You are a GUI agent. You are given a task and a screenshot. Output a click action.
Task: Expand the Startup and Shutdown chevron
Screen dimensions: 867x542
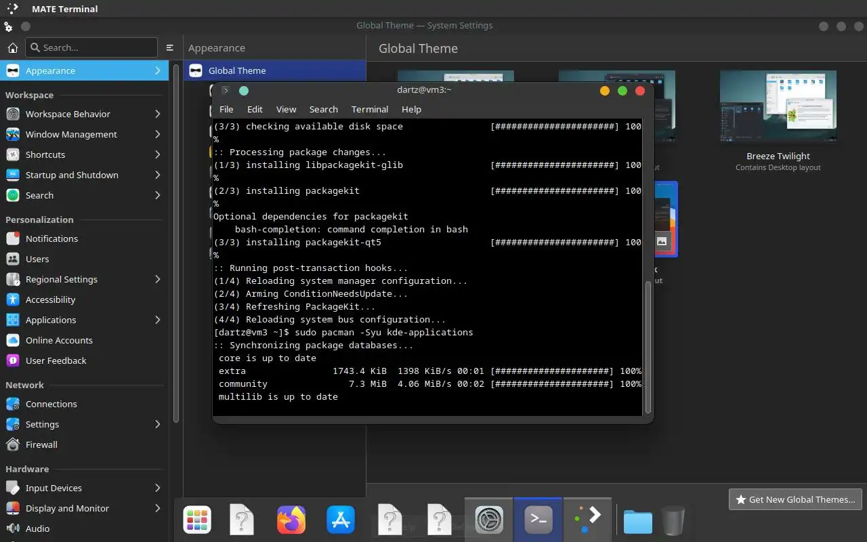tap(157, 175)
